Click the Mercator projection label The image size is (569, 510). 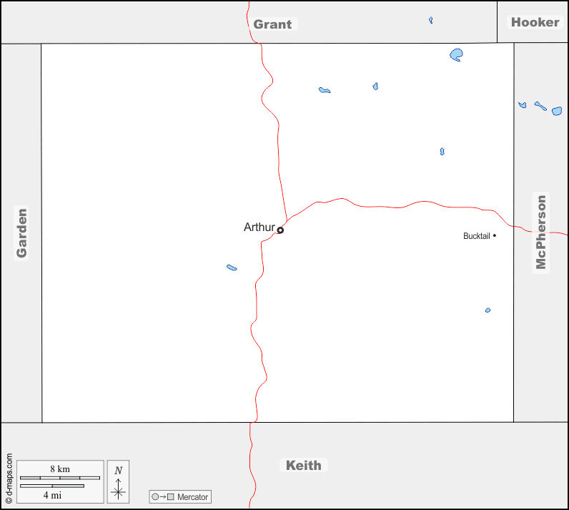(192, 497)
